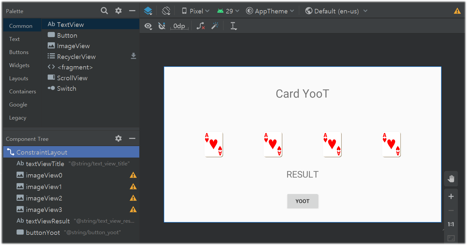467x245 pixels.
Task: Select textViewResult tree row
Action: (71, 221)
